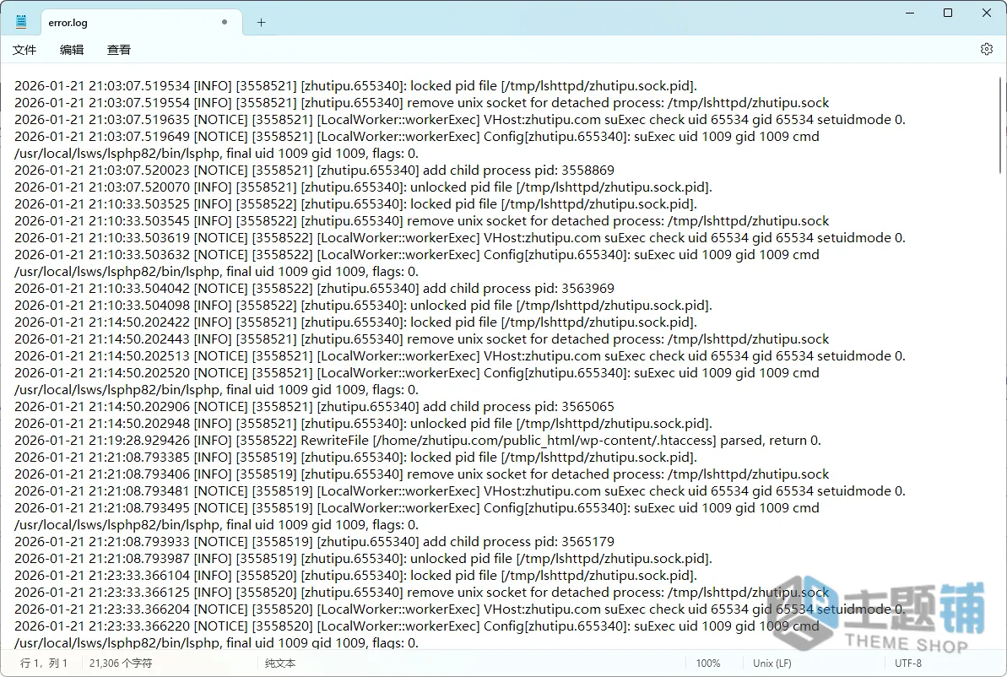
Task: Click log line timestamped 21:03:07.519635
Action: (460, 120)
